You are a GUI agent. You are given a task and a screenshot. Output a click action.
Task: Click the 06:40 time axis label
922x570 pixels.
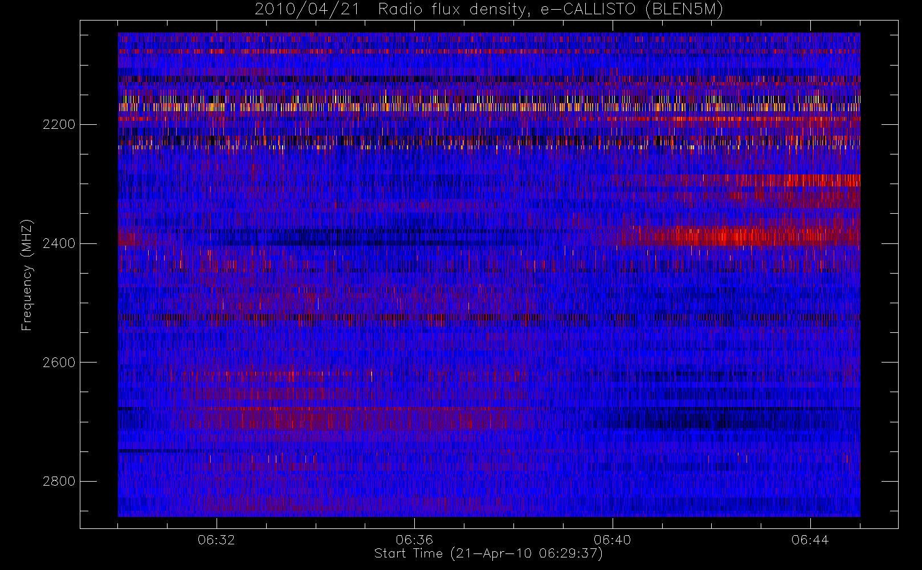(x=613, y=540)
